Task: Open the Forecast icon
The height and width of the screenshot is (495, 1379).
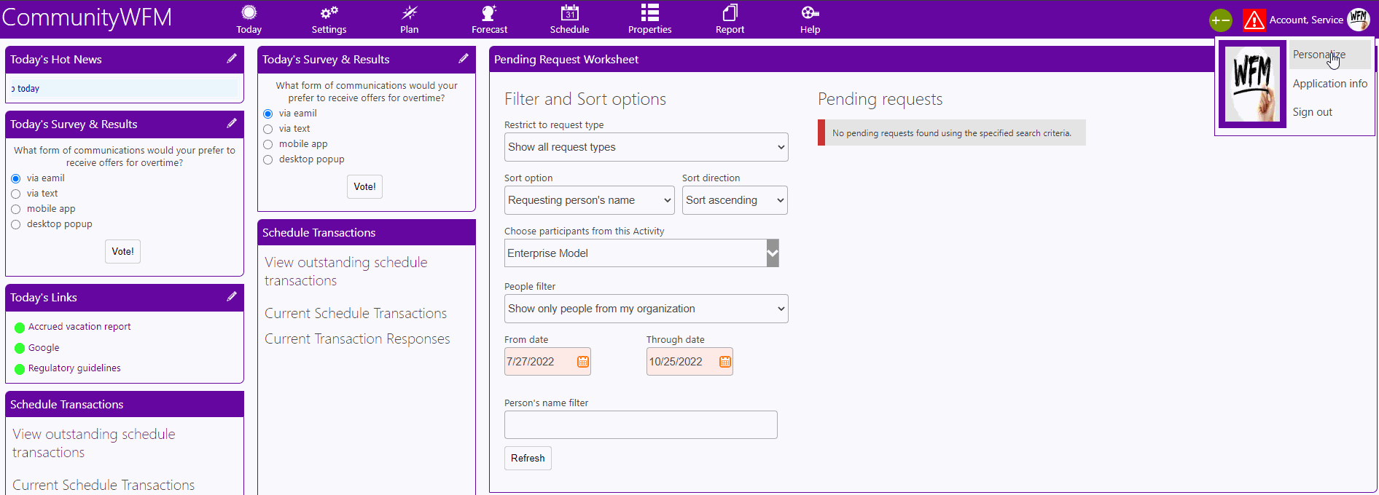Action: (x=489, y=12)
